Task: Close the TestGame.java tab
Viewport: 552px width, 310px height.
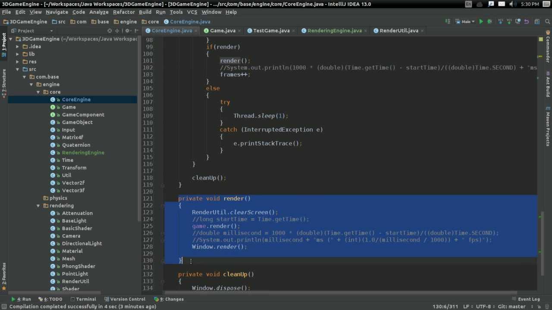Action: pyautogui.click(x=294, y=31)
